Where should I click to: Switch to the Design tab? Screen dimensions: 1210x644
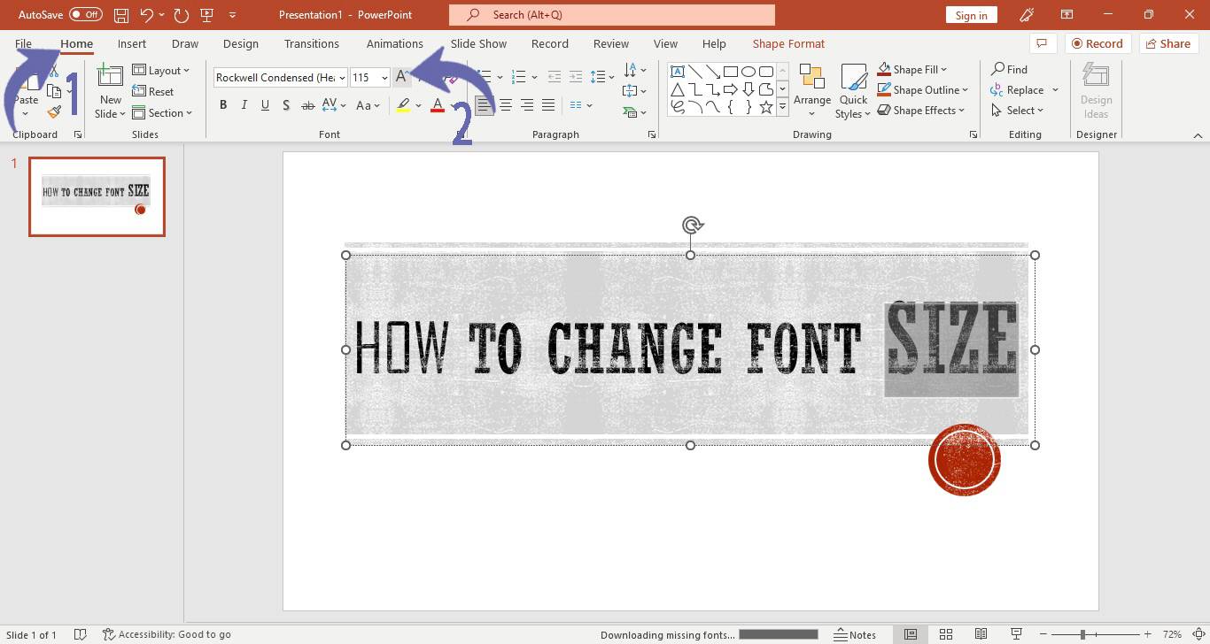click(241, 43)
